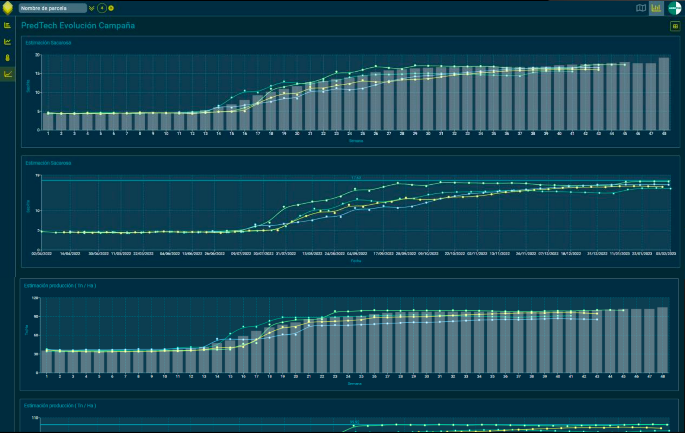The height and width of the screenshot is (433, 685).
Task: Select the highlighted evolution line chart sidebar item
Action: [7, 74]
